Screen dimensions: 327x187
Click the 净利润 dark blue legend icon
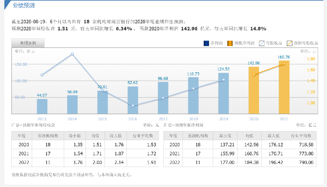(x=206, y=43)
